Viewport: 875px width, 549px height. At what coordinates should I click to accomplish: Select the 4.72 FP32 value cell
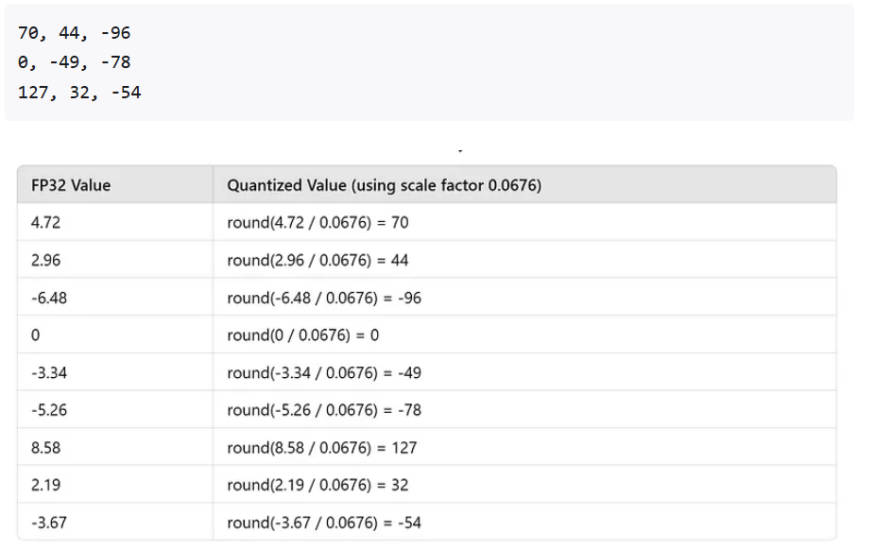click(115, 222)
